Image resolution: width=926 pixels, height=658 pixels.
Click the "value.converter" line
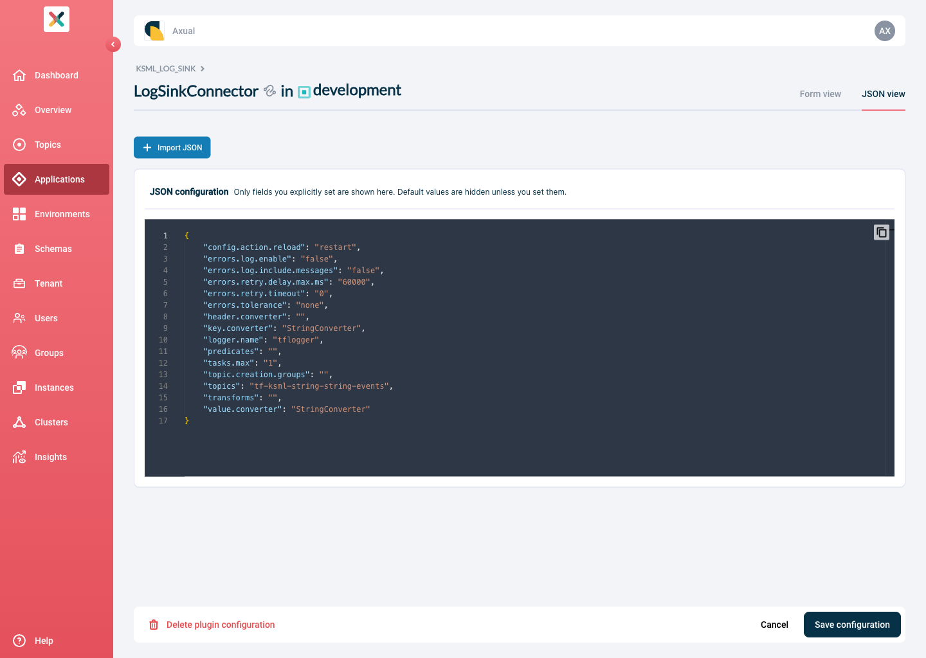click(x=287, y=409)
